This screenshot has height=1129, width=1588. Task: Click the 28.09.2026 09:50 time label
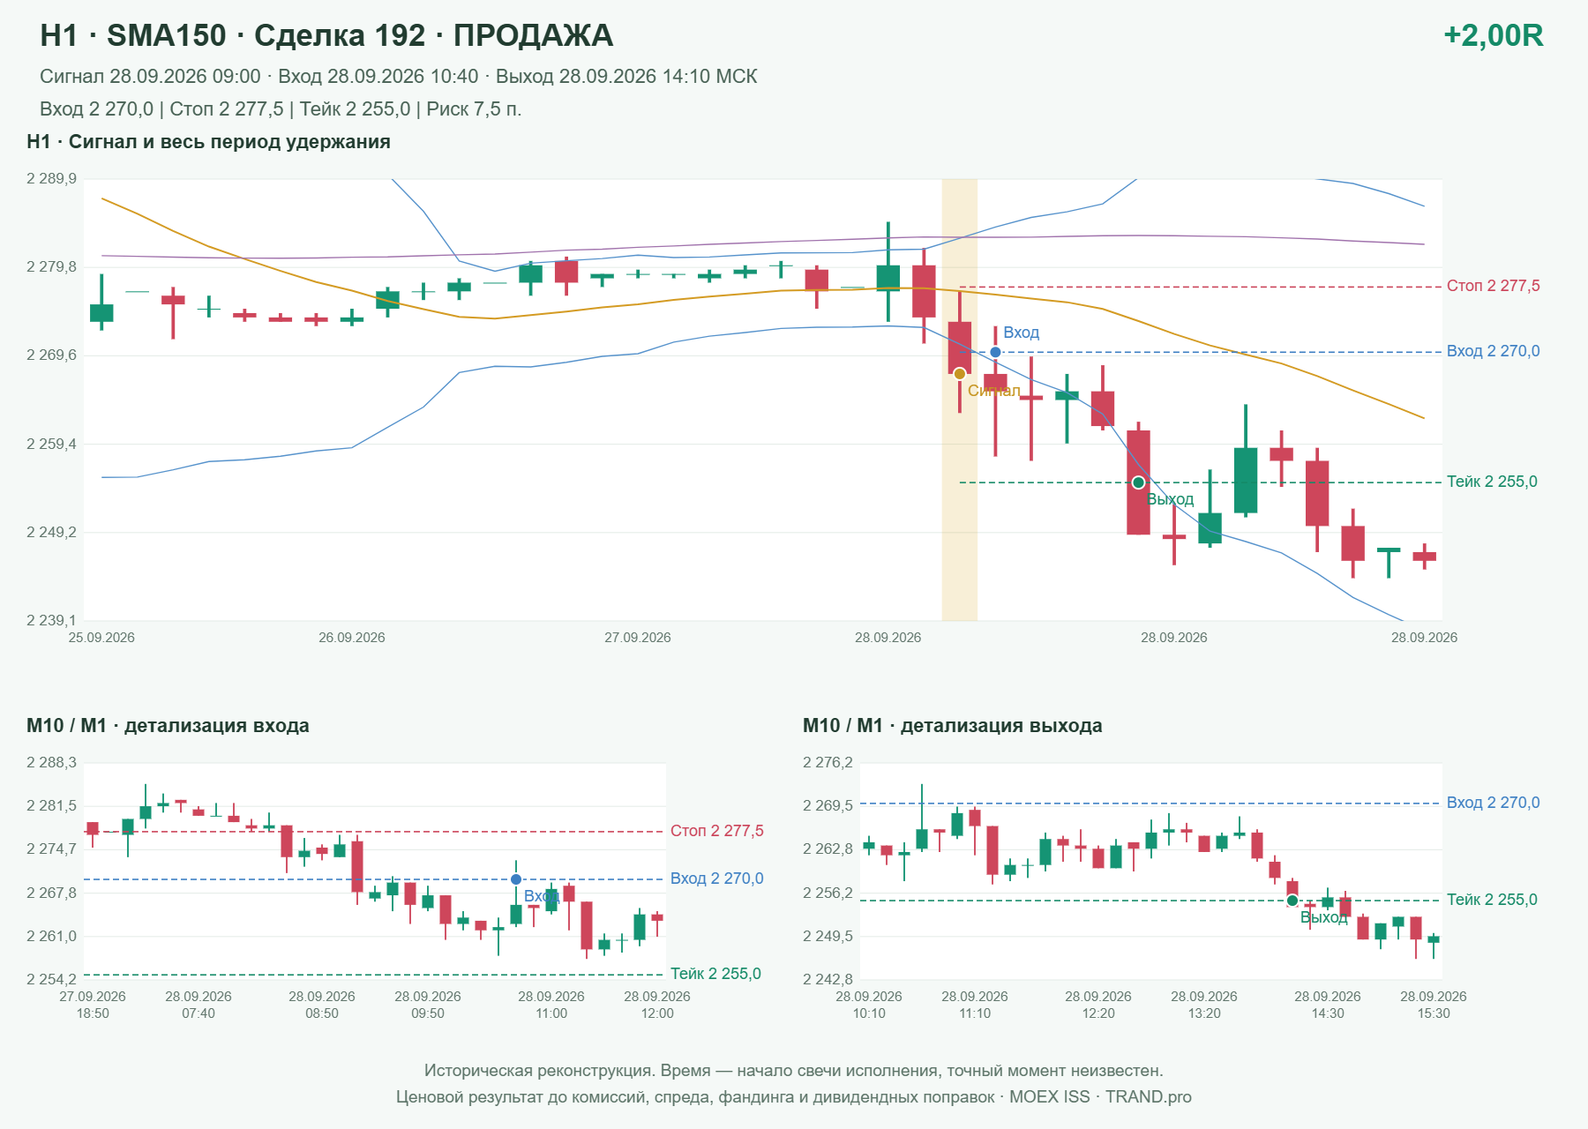click(x=428, y=1005)
